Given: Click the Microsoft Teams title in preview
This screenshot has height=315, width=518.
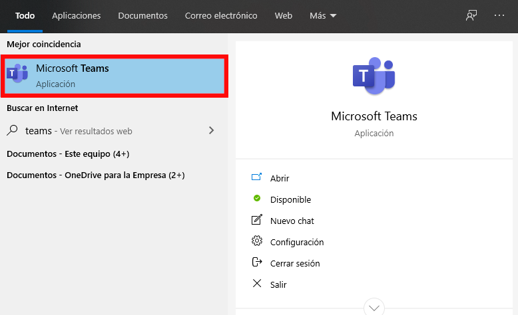Looking at the screenshot, I should click(374, 116).
